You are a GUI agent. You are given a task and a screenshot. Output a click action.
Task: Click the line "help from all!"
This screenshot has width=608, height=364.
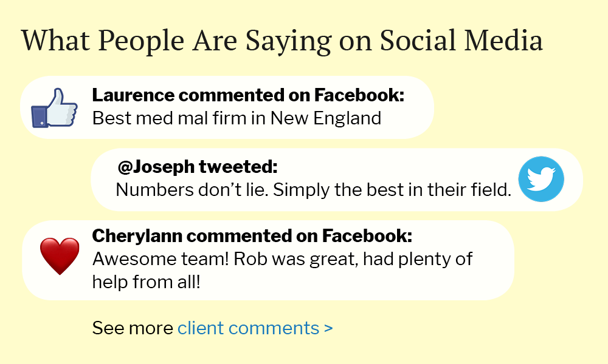pyautogui.click(x=146, y=281)
